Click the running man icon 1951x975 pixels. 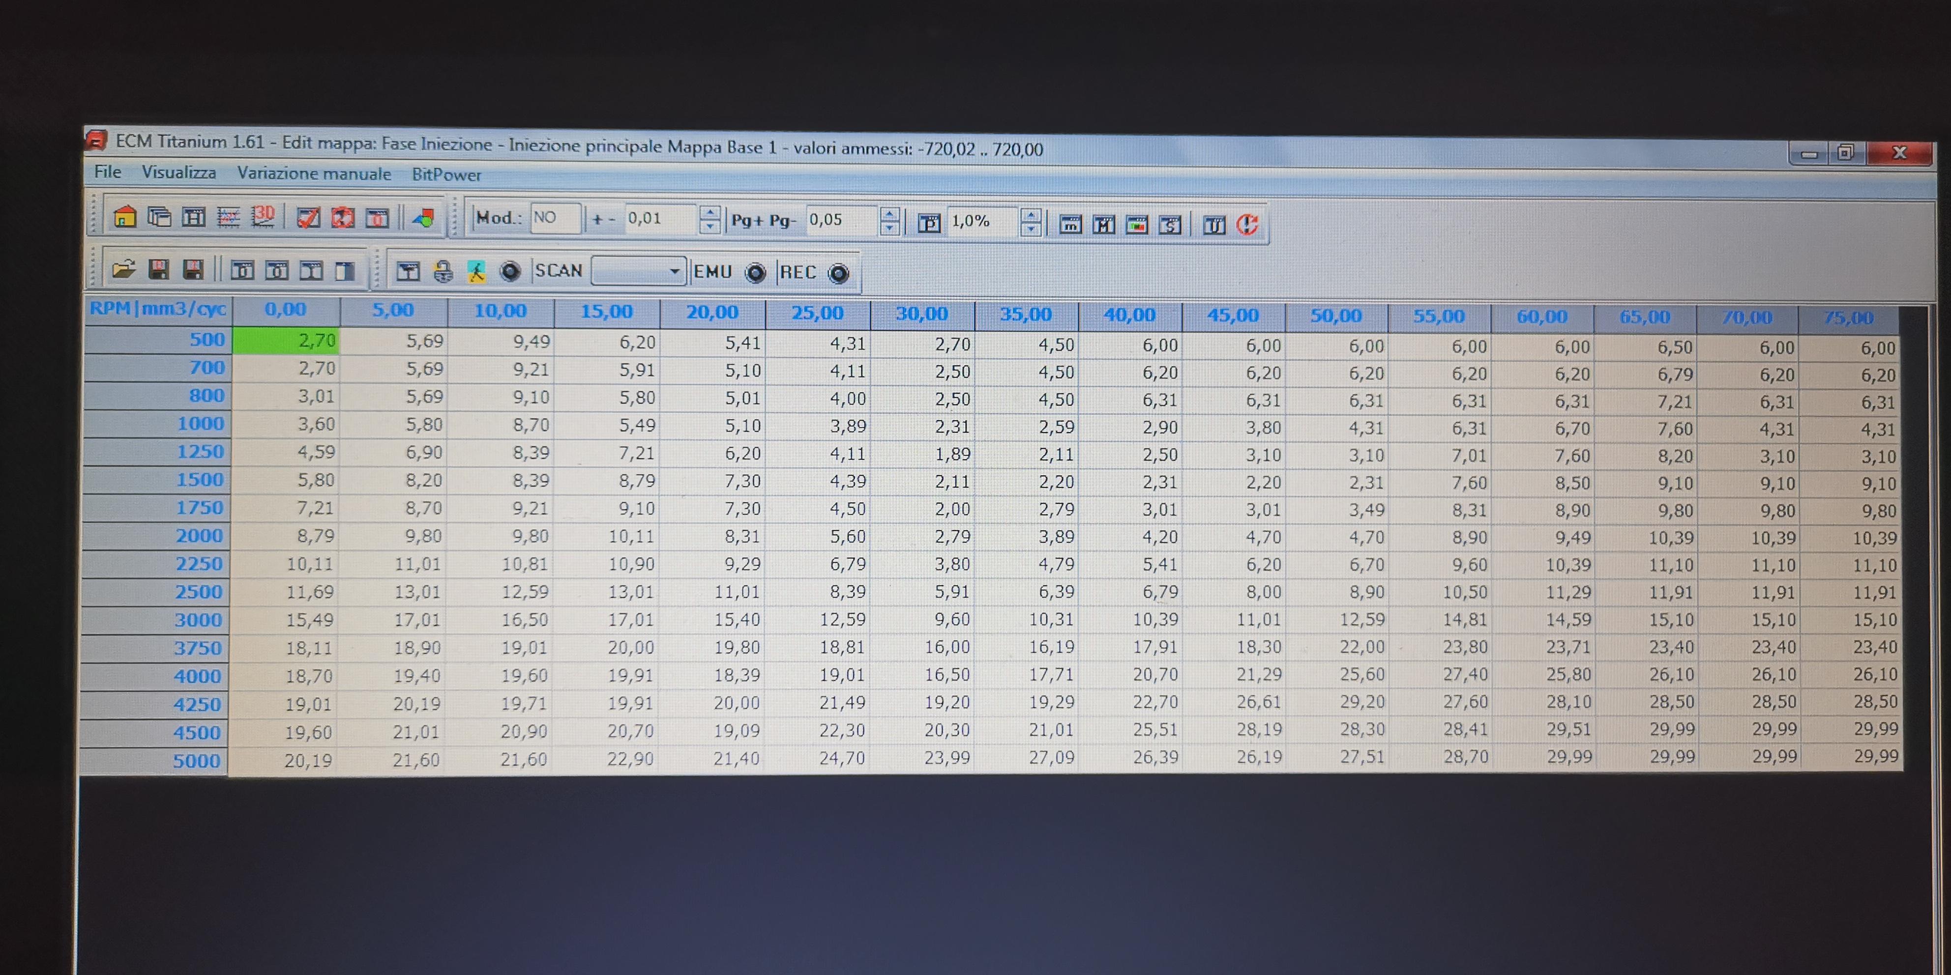pos(476,271)
